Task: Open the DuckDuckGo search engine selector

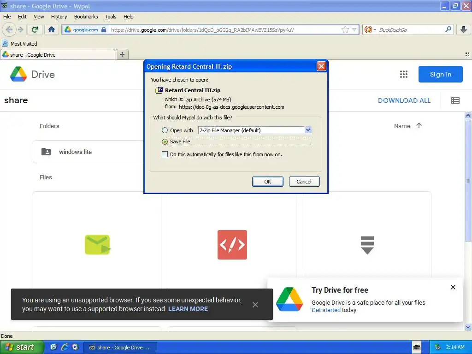Action: tap(370, 29)
